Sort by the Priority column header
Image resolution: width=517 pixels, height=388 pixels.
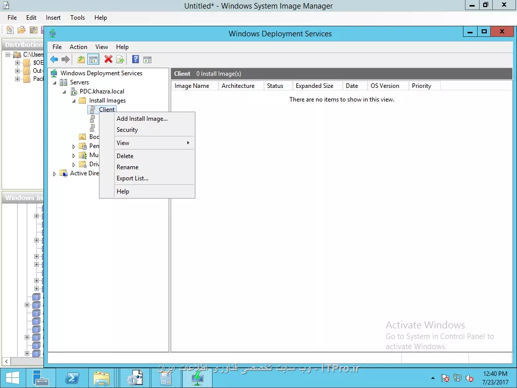coord(424,86)
